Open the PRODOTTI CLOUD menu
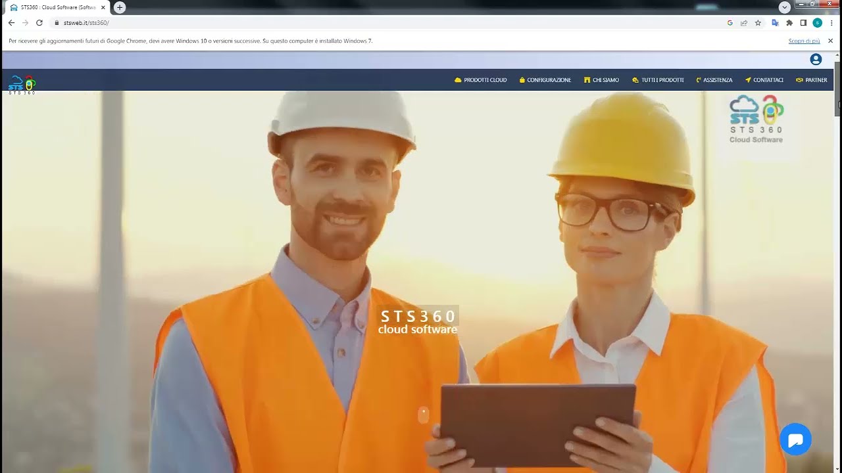This screenshot has height=473, width=842. [480, 80]
